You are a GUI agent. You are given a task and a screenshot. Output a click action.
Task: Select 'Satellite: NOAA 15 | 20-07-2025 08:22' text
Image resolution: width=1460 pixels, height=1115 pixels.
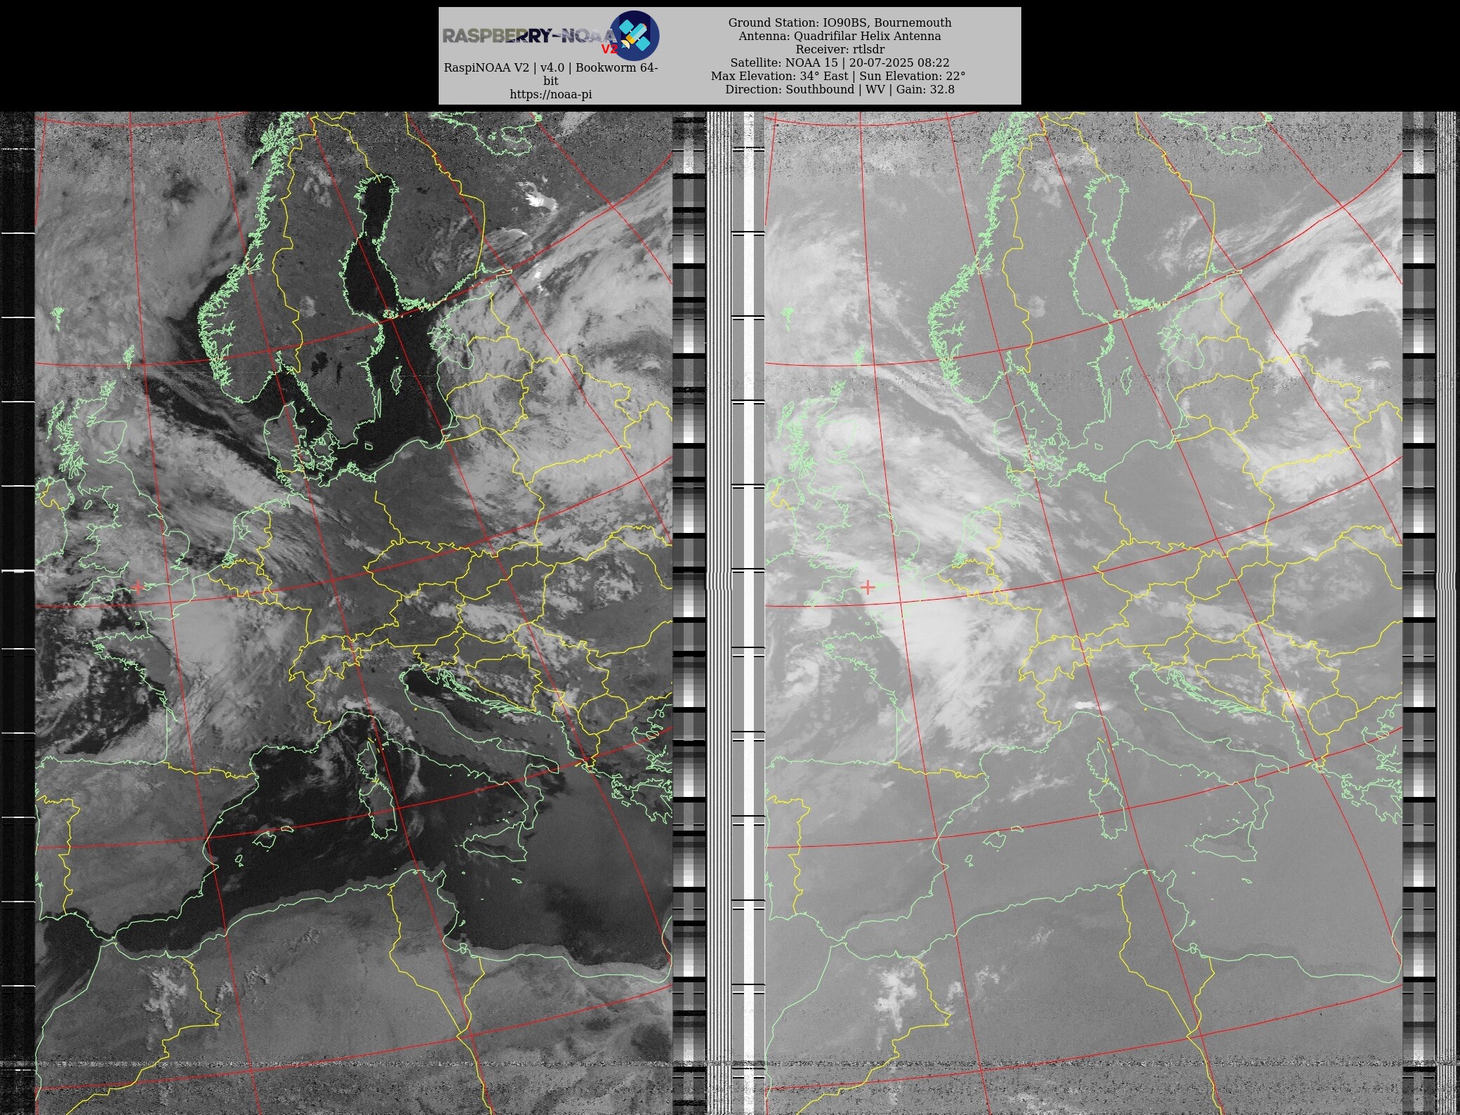[x=839, y=62]
